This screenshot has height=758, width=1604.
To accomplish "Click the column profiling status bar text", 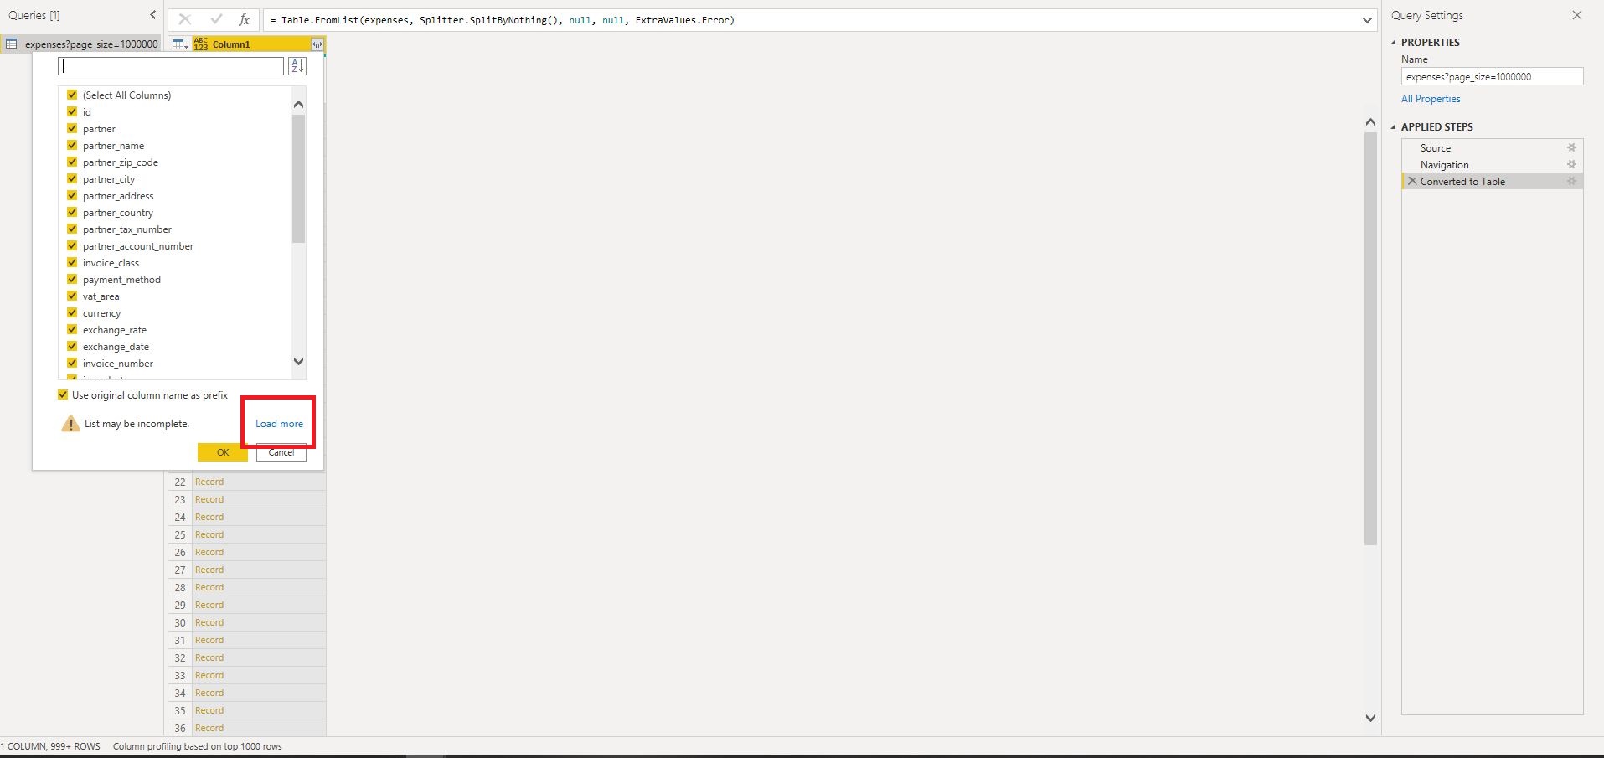I will [198, 746].
